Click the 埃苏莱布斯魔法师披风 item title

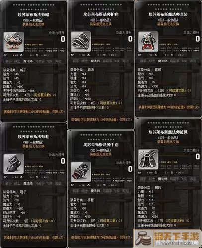(x=168, y=132)
